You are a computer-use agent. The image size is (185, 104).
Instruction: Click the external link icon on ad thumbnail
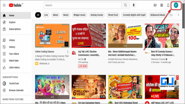[66, 44]
